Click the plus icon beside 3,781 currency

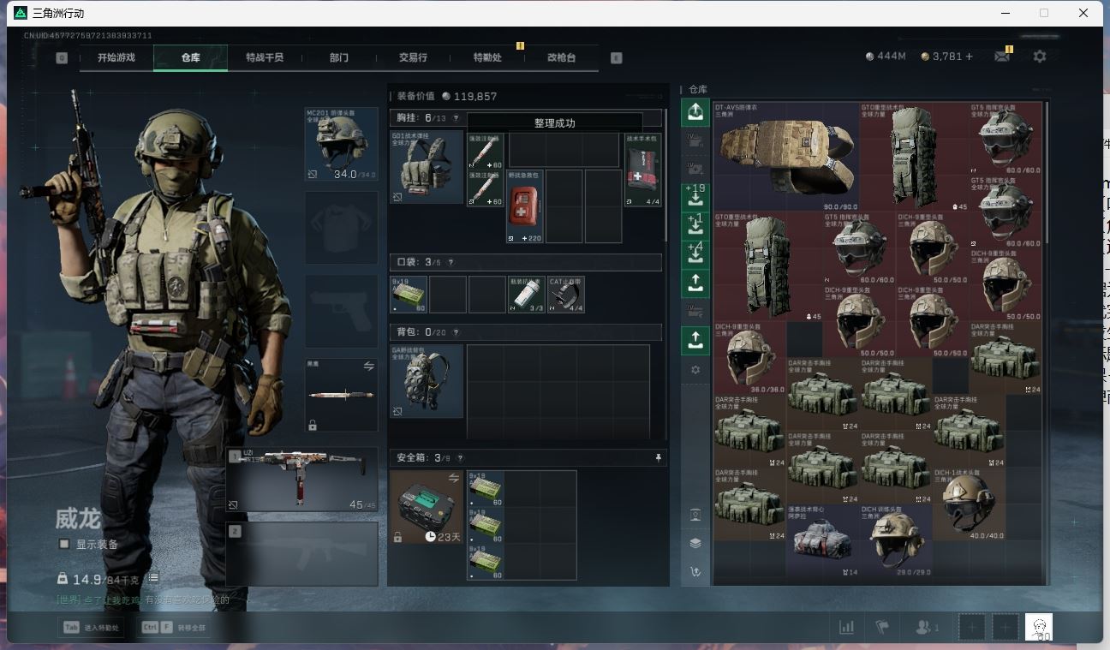tap(969, 57)
